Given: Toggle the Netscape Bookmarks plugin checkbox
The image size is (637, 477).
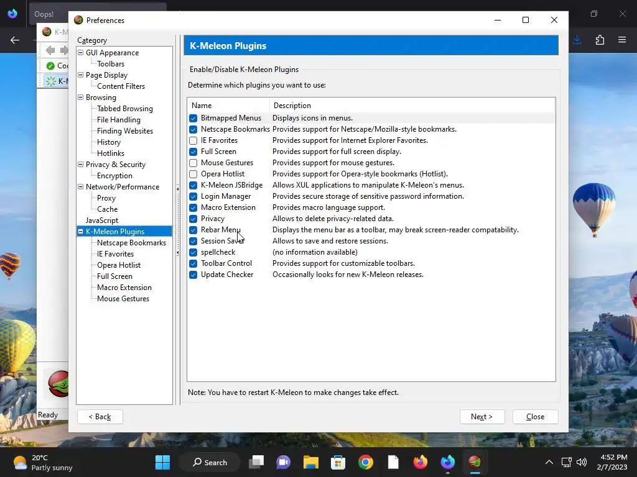Looking at the screenshot, I should pyautogui.click(x=193, y=129).
